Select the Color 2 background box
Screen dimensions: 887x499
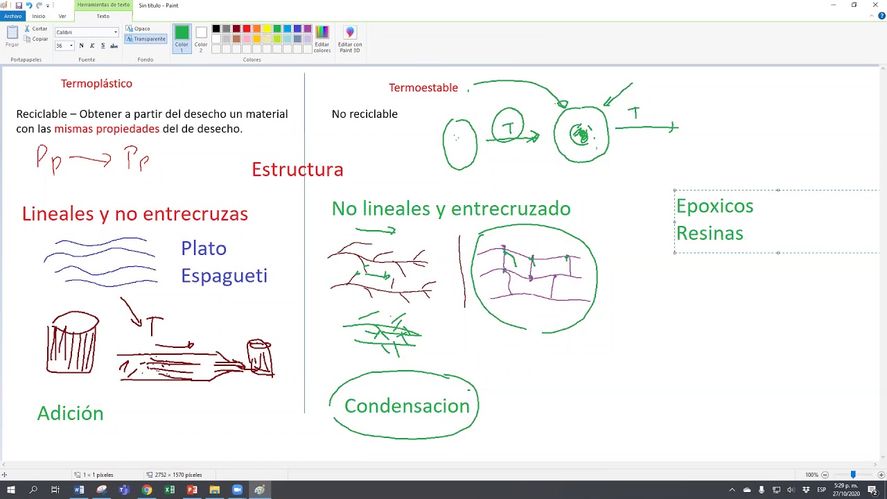click(201, 39)
